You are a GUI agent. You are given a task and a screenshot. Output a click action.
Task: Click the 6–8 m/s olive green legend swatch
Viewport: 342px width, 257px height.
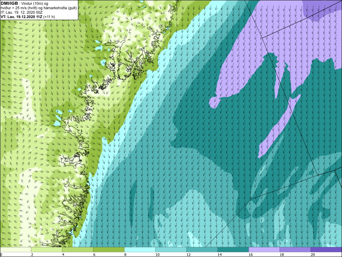pyautogui.click(x=109, y=249)
